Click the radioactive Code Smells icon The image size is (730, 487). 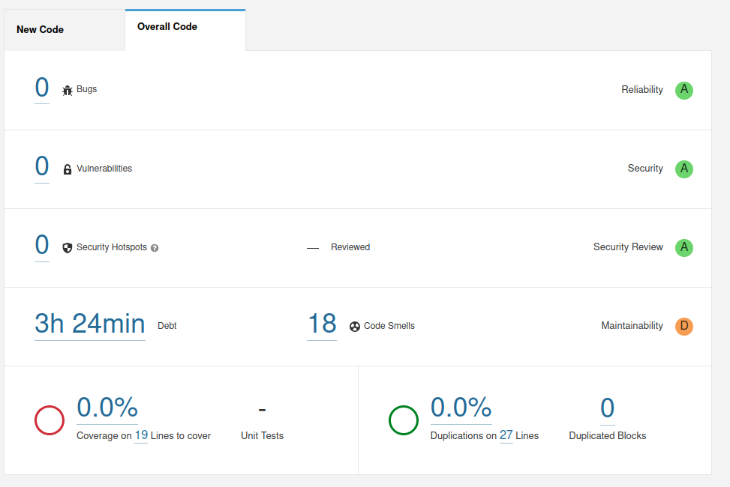(x=355, y=327)
